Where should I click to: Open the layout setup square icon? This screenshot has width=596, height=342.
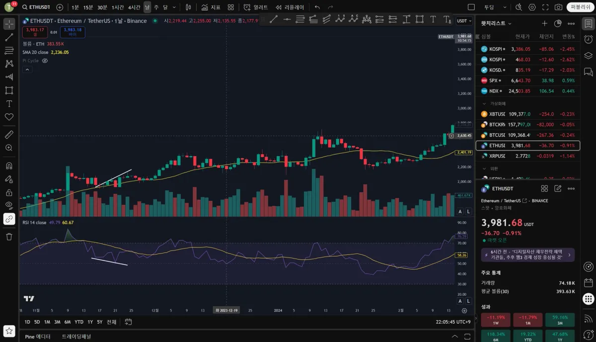[471, 7]
